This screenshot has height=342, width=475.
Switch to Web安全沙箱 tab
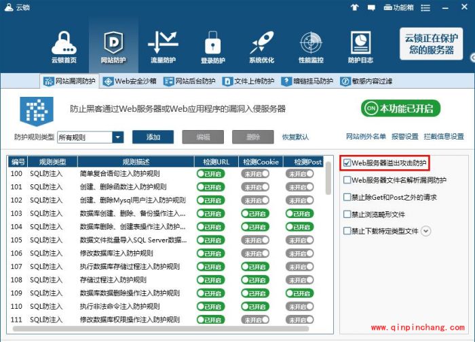click(x=130, y=81)
